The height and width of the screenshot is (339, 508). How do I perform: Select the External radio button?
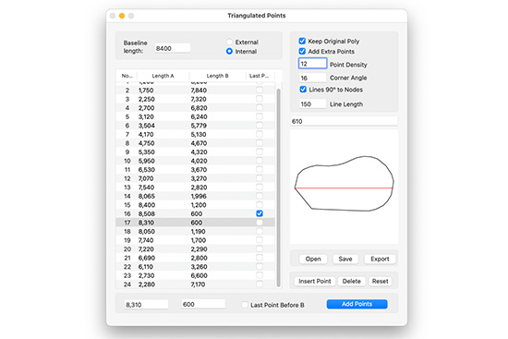tap(229, 42)
